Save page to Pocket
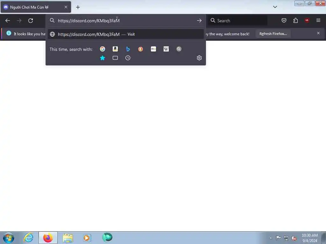Viewport: 326px width, 244px height. click(284, 20)
